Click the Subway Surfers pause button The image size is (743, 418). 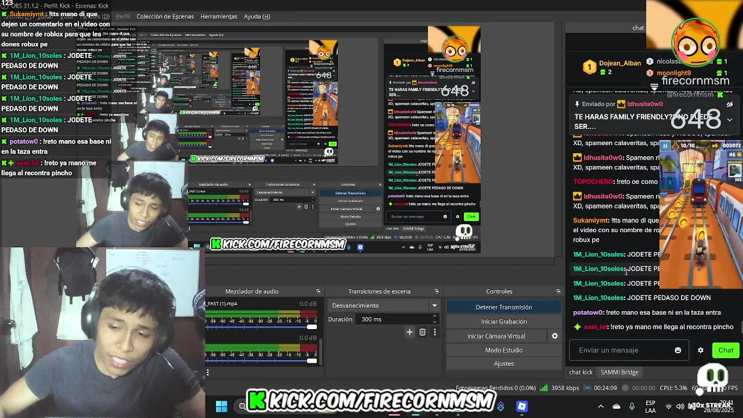pyautogui.click(x=665, y=146)
